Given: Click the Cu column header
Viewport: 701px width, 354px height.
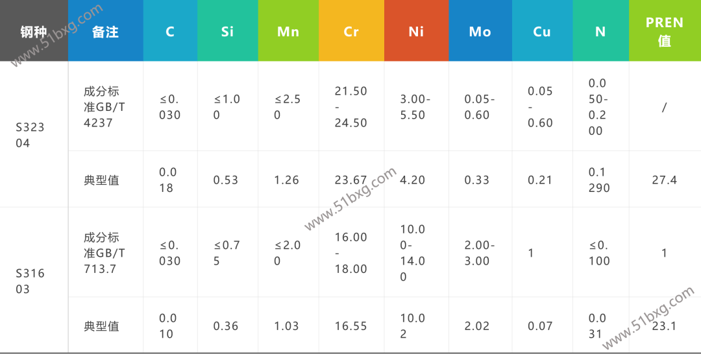Looking at the screenshot, I should click(542, 30).
